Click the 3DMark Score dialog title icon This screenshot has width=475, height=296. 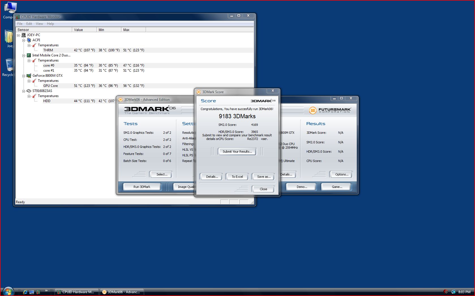point(199,92)
